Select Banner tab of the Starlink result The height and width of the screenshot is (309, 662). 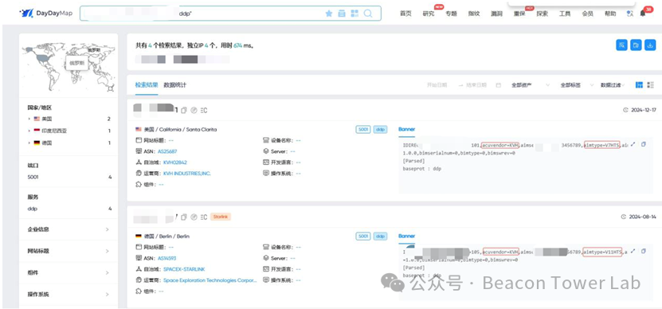(x=407, y=236)
